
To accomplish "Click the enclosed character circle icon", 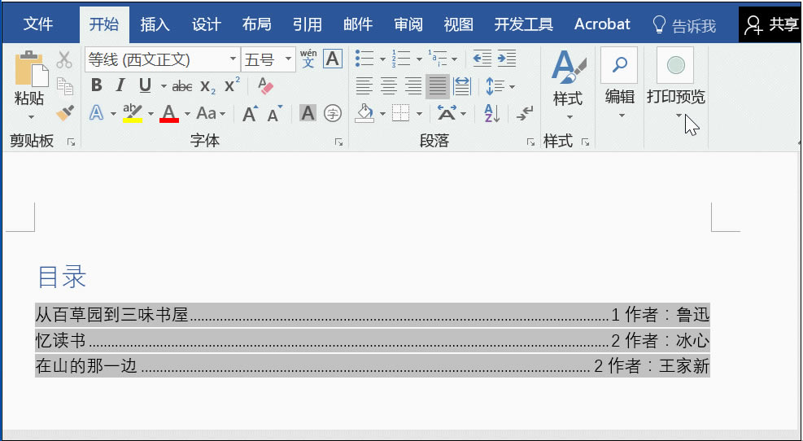I will point(333,113).
